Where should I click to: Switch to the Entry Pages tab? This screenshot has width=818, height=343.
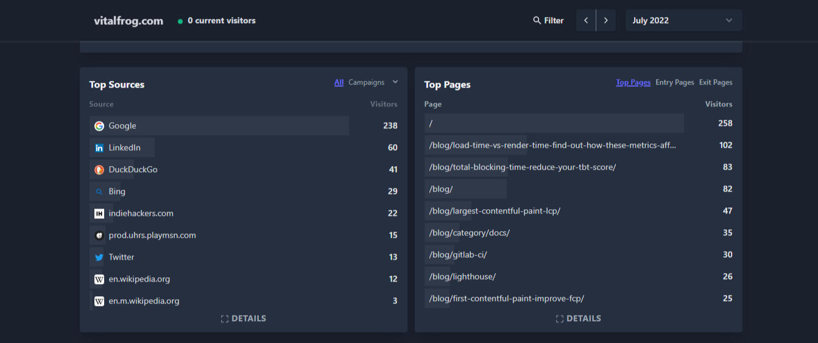coord(674,83)
